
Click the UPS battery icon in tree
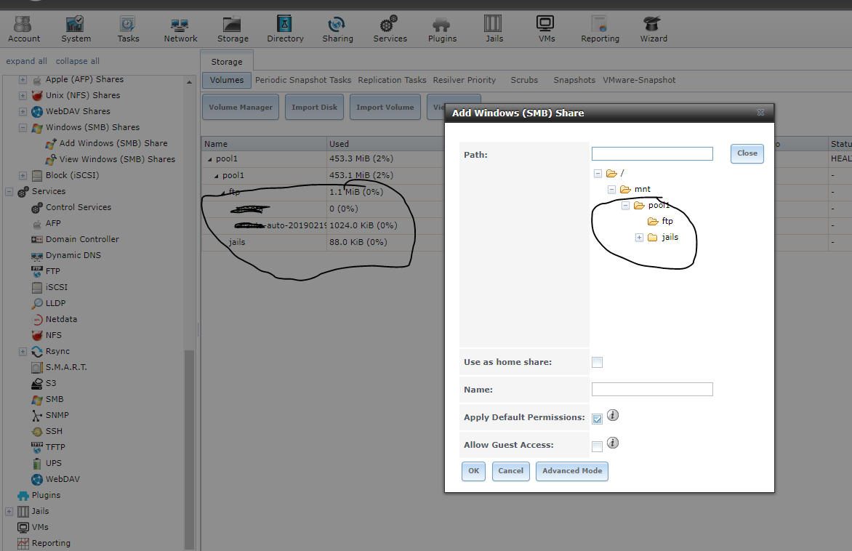coord(37,464)
